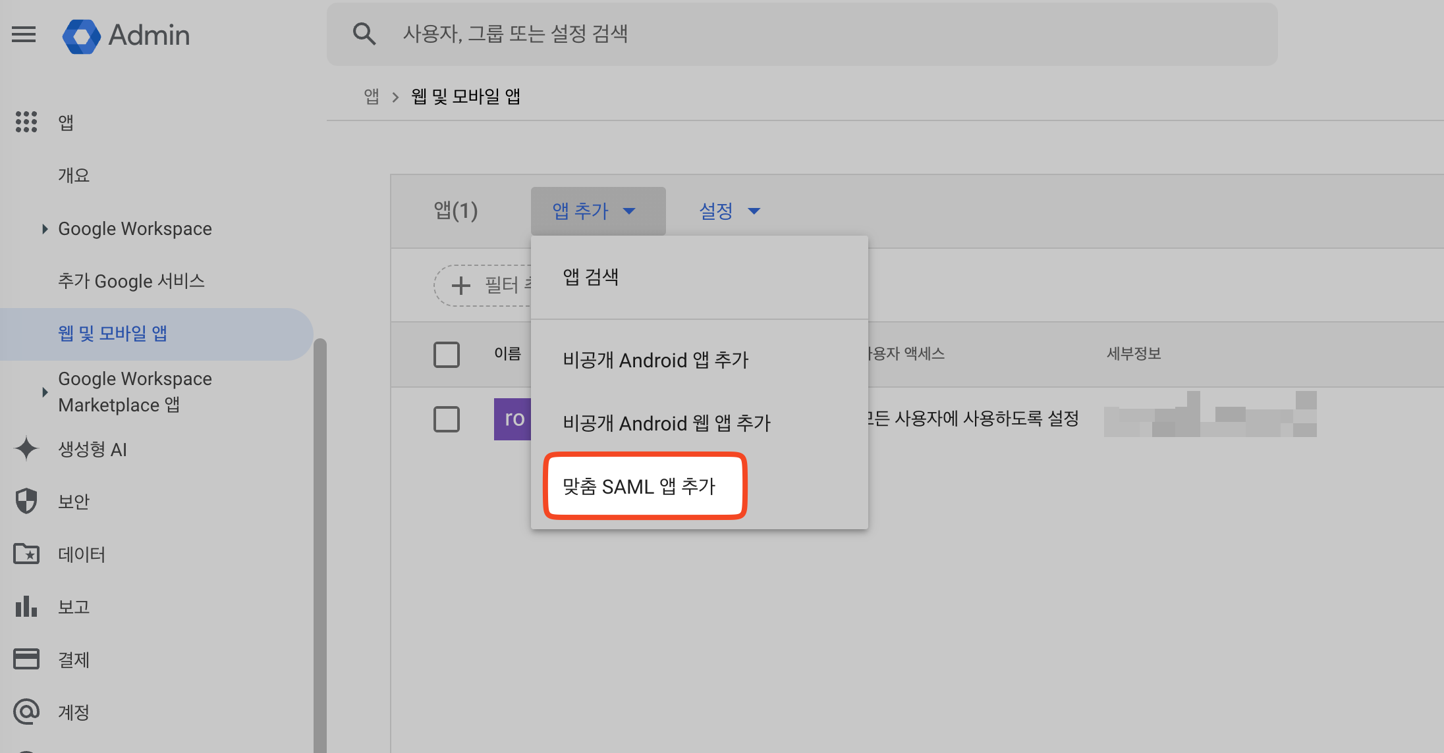The image size is (1444, 753).
Task: Open the 계정 at-sign icon section
Action: pyautogui.click(x=26, y=712)
